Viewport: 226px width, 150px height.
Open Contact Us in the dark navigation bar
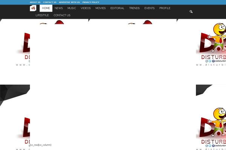[x=62, y=15]
